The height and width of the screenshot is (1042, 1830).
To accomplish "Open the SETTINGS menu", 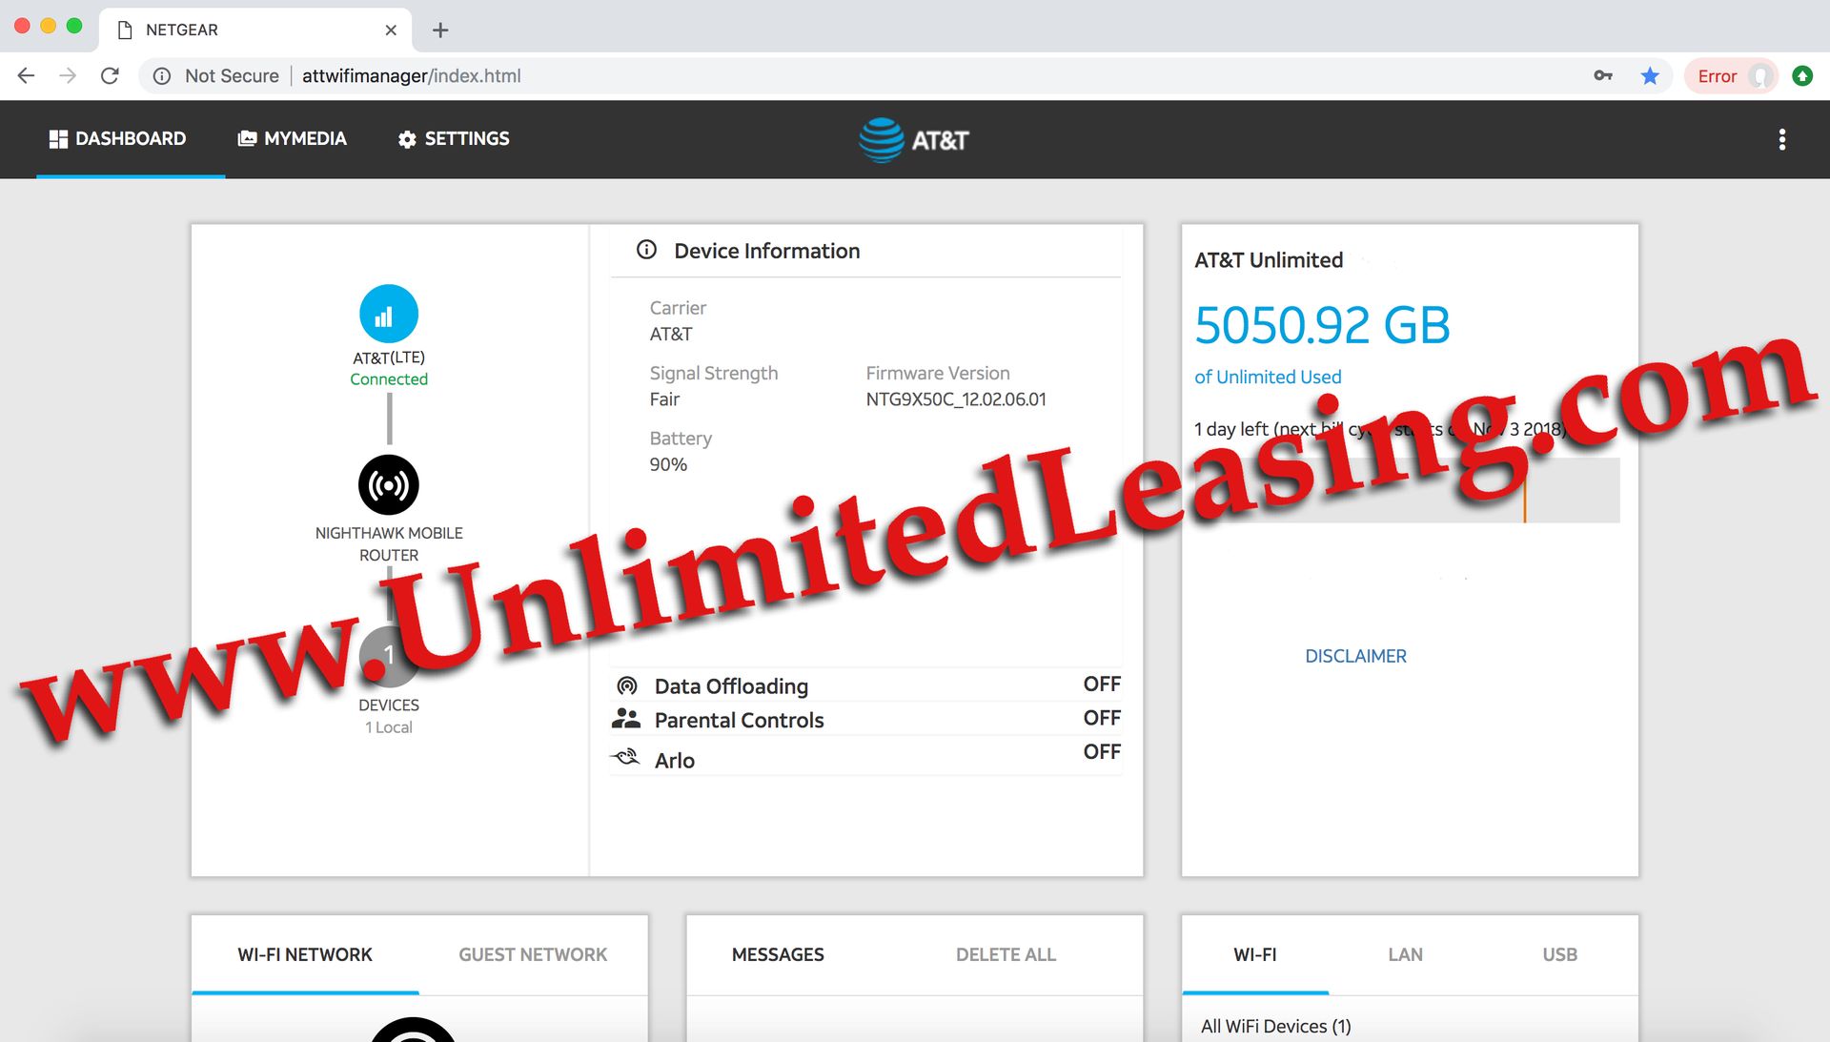I will tap(454, 139).
